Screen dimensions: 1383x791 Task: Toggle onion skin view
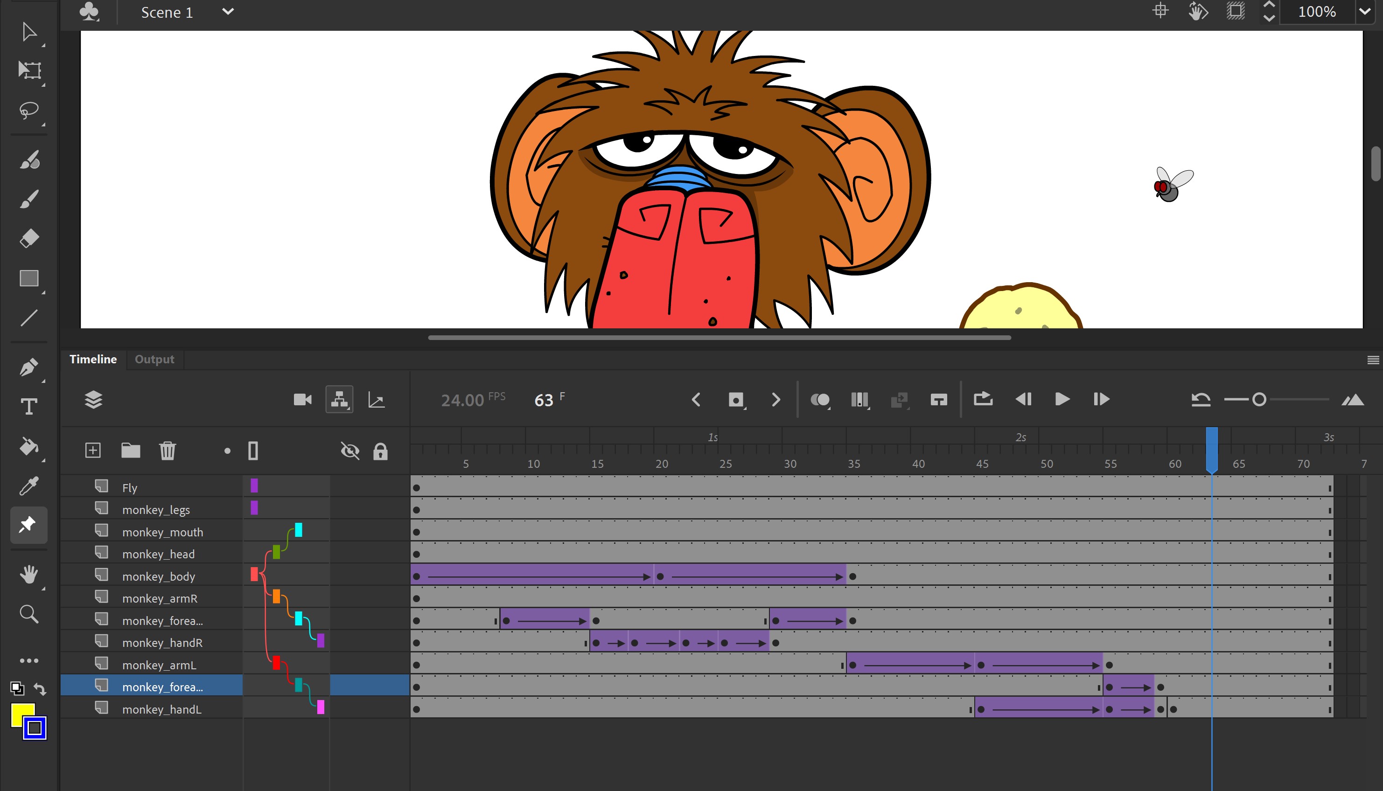[x=821, y=399]
